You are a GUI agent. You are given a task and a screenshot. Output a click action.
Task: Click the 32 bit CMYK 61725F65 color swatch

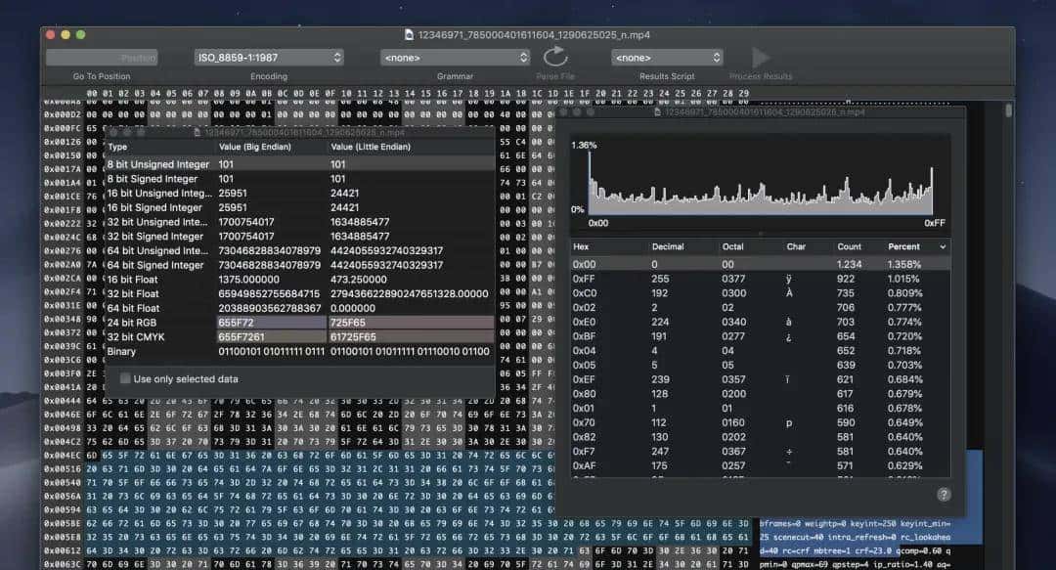tap(411, 336)
